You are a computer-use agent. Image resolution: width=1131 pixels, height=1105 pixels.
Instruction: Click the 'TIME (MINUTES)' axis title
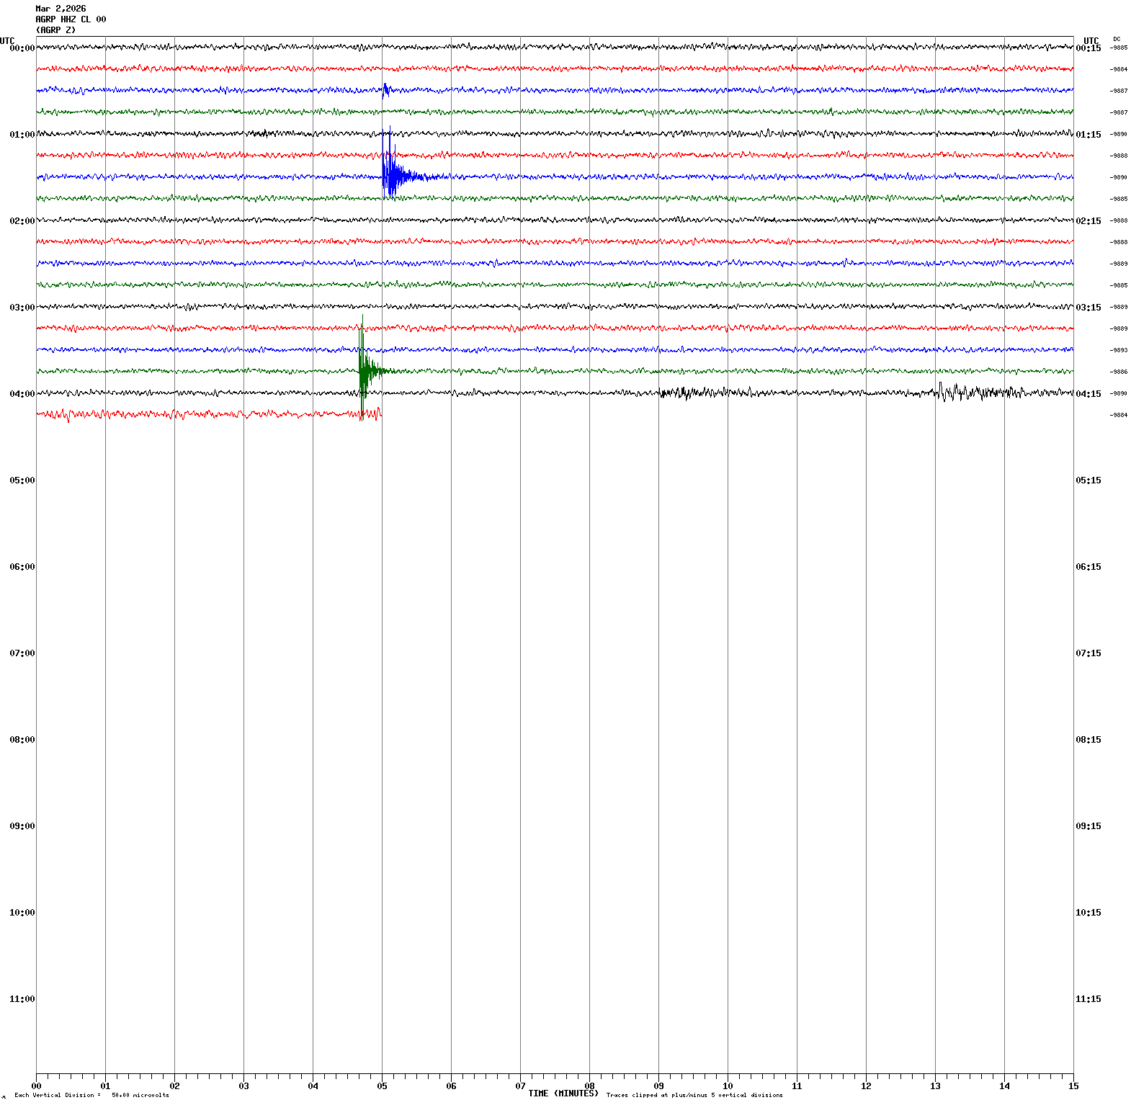pyautogui.click(x=563, y=1093)
